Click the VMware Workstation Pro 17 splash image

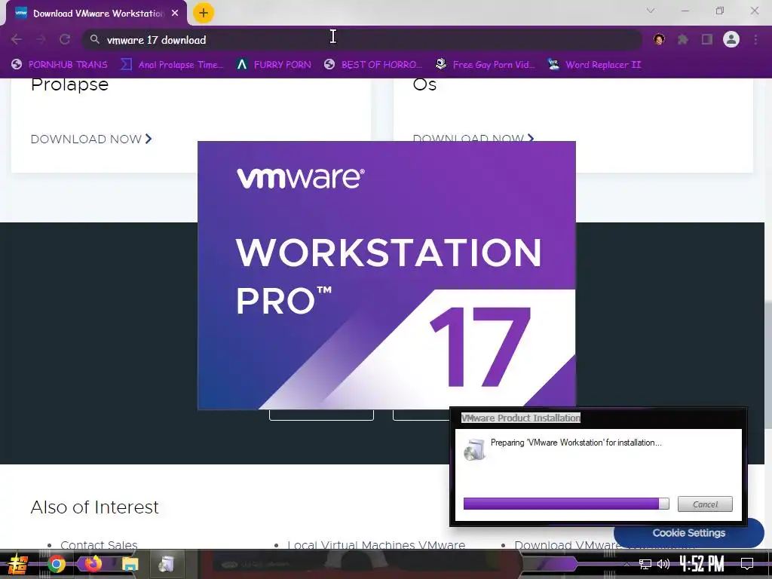coord(387,275)
